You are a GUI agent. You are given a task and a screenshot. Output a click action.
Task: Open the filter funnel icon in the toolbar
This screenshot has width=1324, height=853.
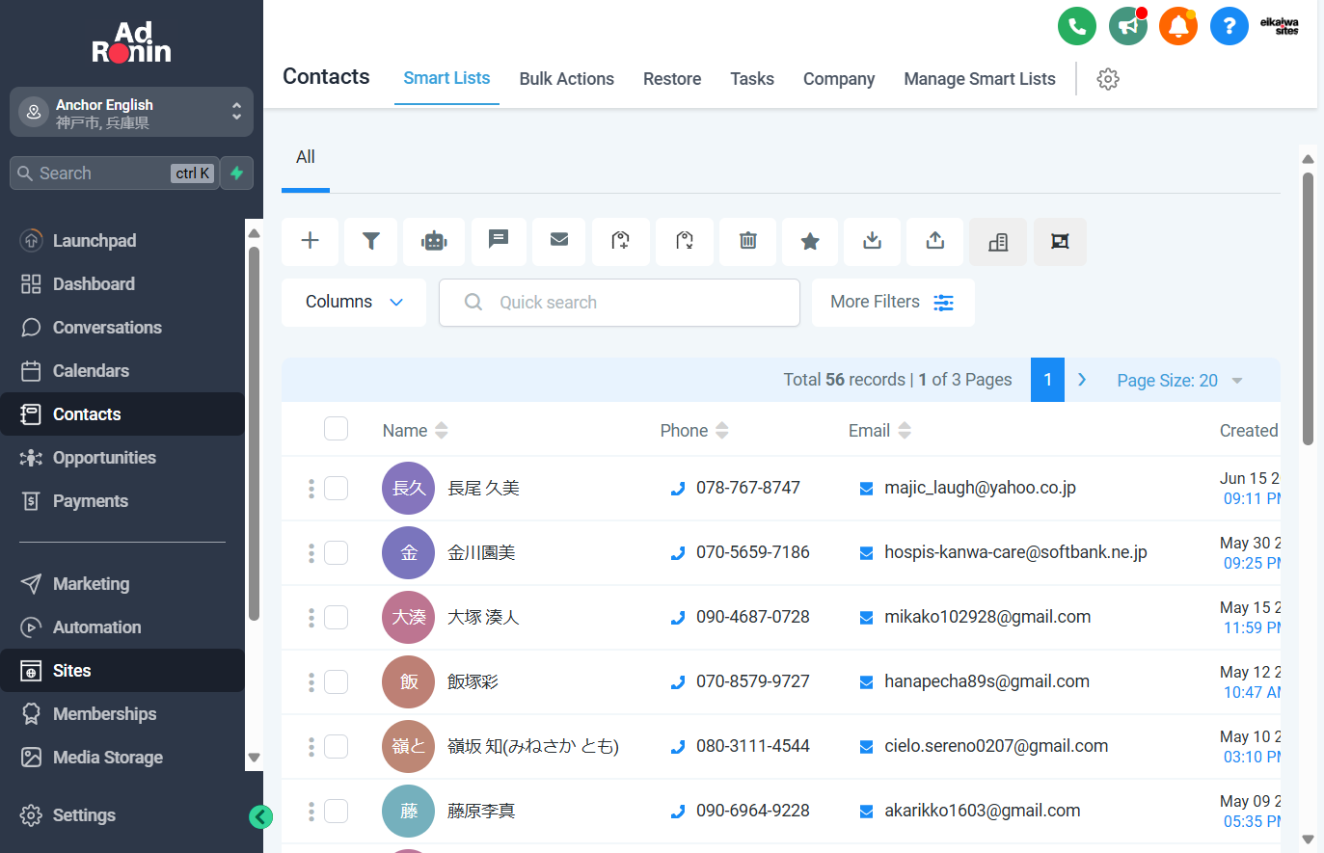(371, 241)
